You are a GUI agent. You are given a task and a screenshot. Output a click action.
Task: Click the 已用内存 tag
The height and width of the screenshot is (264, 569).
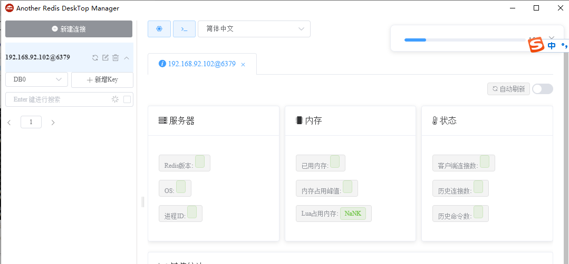(321, 163)
